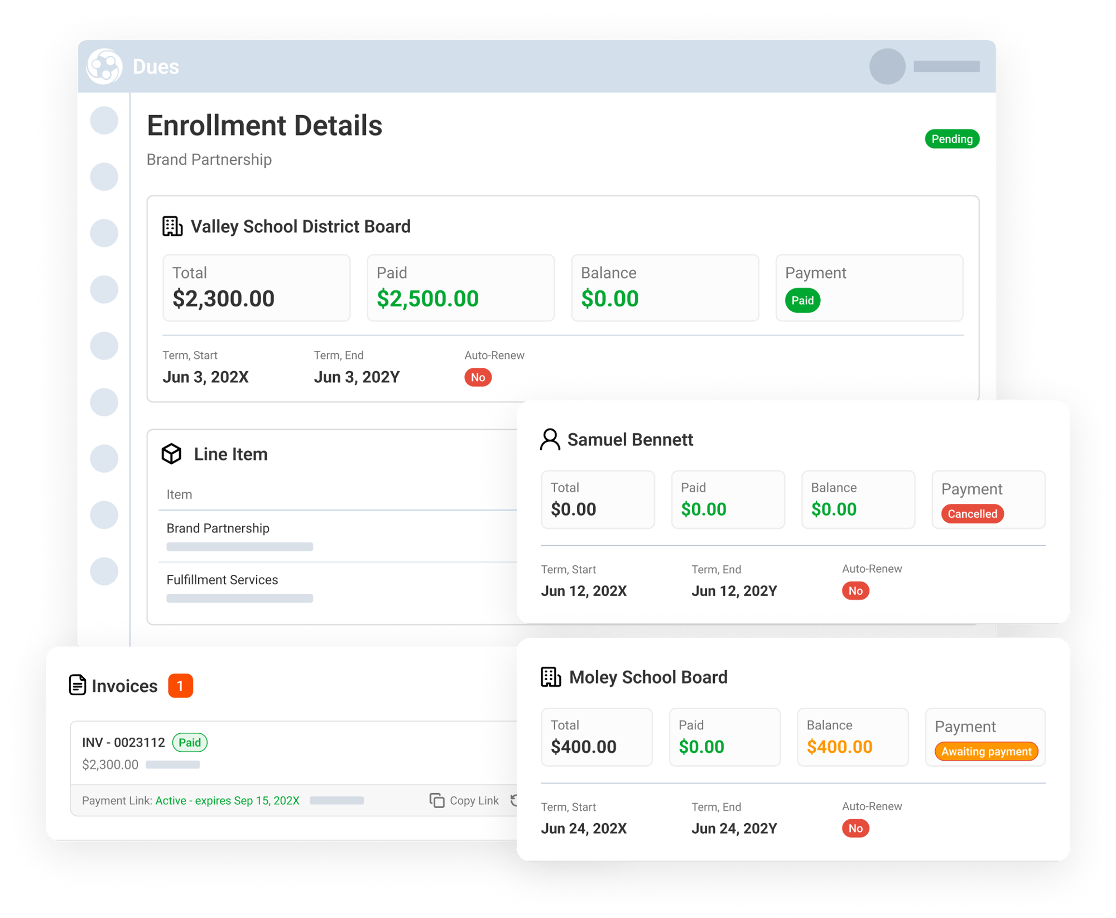Toggle the Auto-Renew No badge for Samuel Bennett
The height and width of the screenshot is (918, 1116).
855,591
